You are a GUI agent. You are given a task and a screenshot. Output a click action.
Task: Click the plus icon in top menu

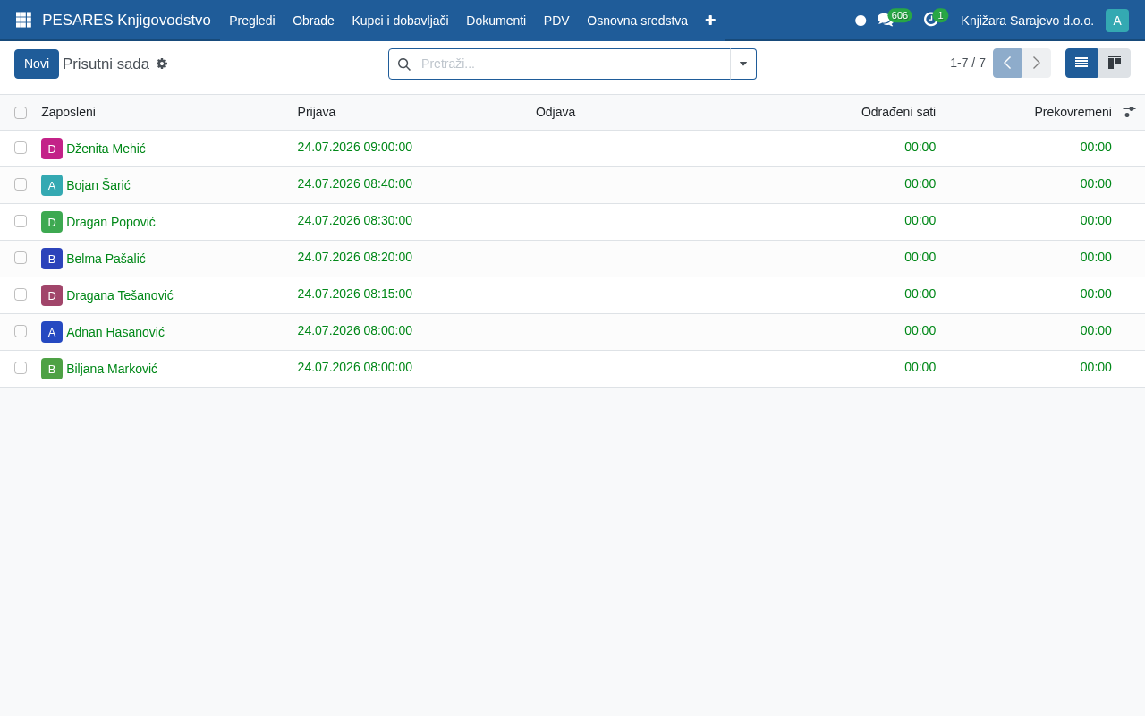(710, 20)
